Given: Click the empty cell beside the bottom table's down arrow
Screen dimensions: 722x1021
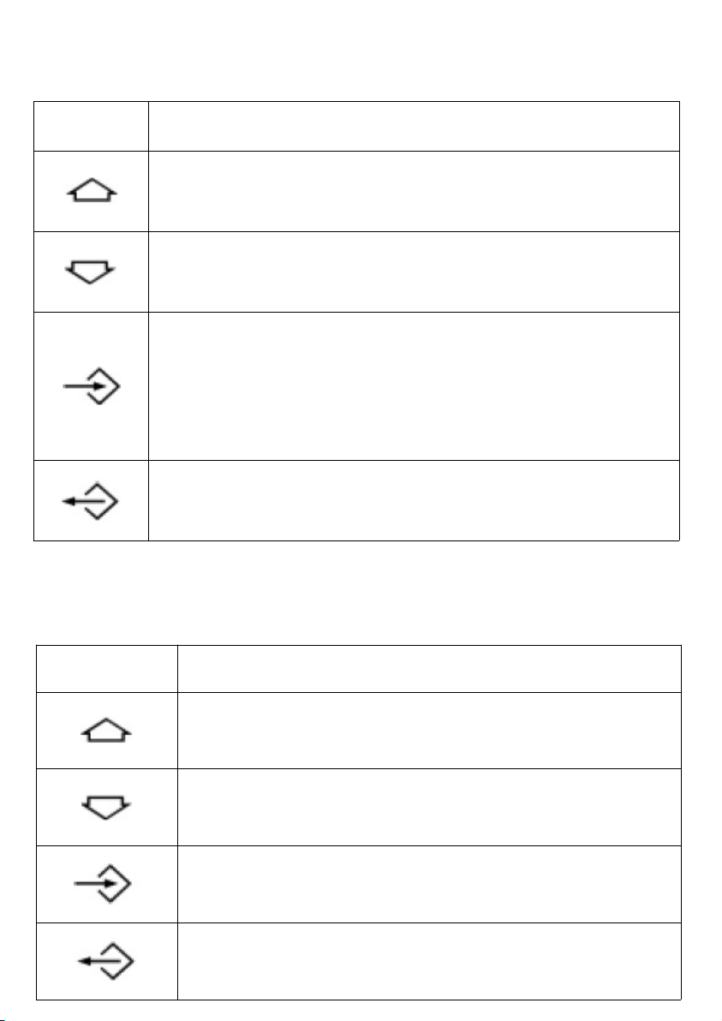Looking at the screenshot, I should click(x=429, y=808).
